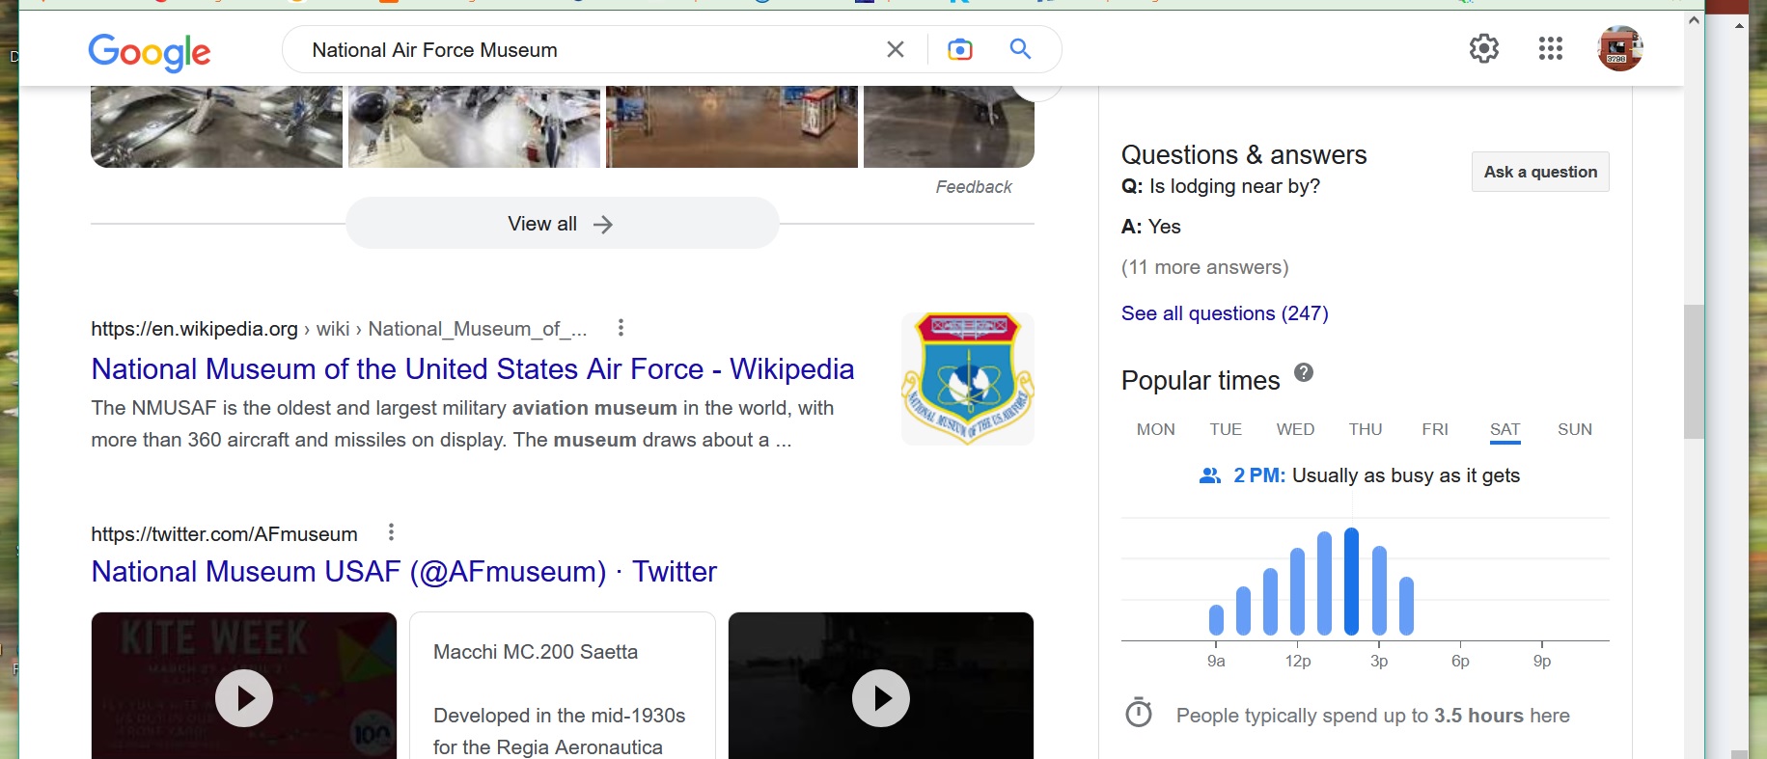
Task: Click Ask a question button
Action: [1540, 172]
